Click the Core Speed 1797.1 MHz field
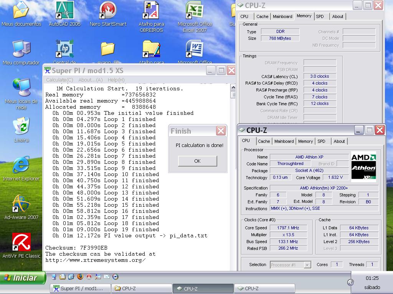The width and height of the screenshot is (393, 294). click(288, 228)
